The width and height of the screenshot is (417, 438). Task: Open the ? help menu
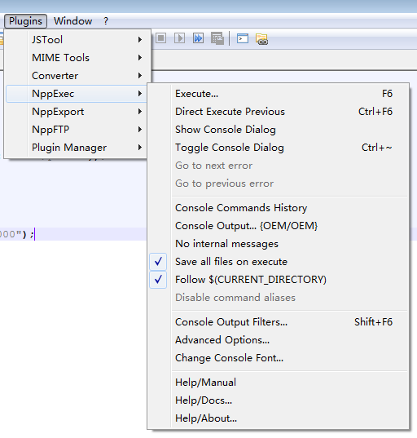coord(106,21)
